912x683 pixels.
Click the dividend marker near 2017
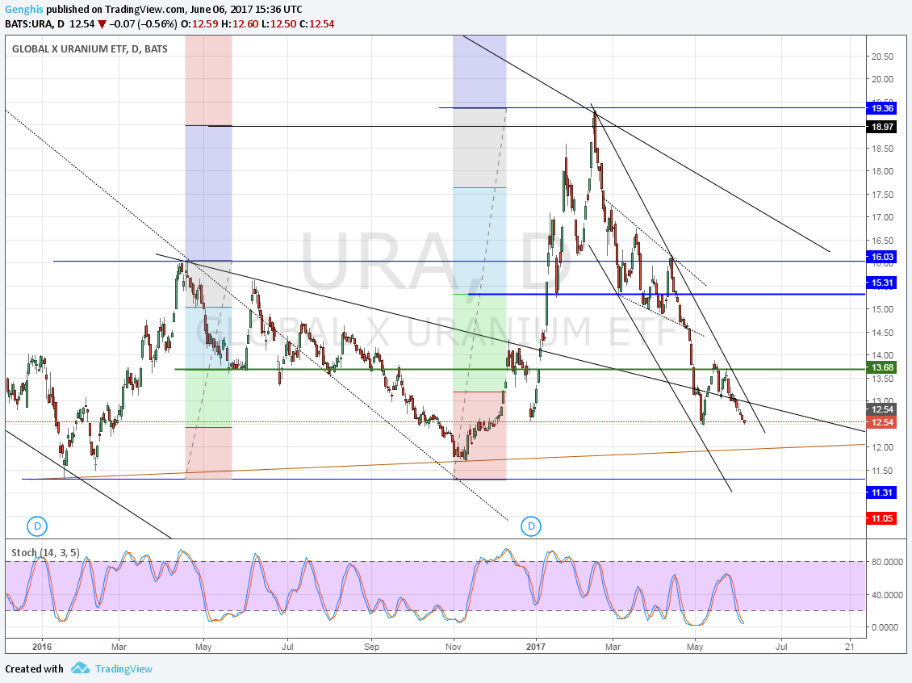coord(530,526)
